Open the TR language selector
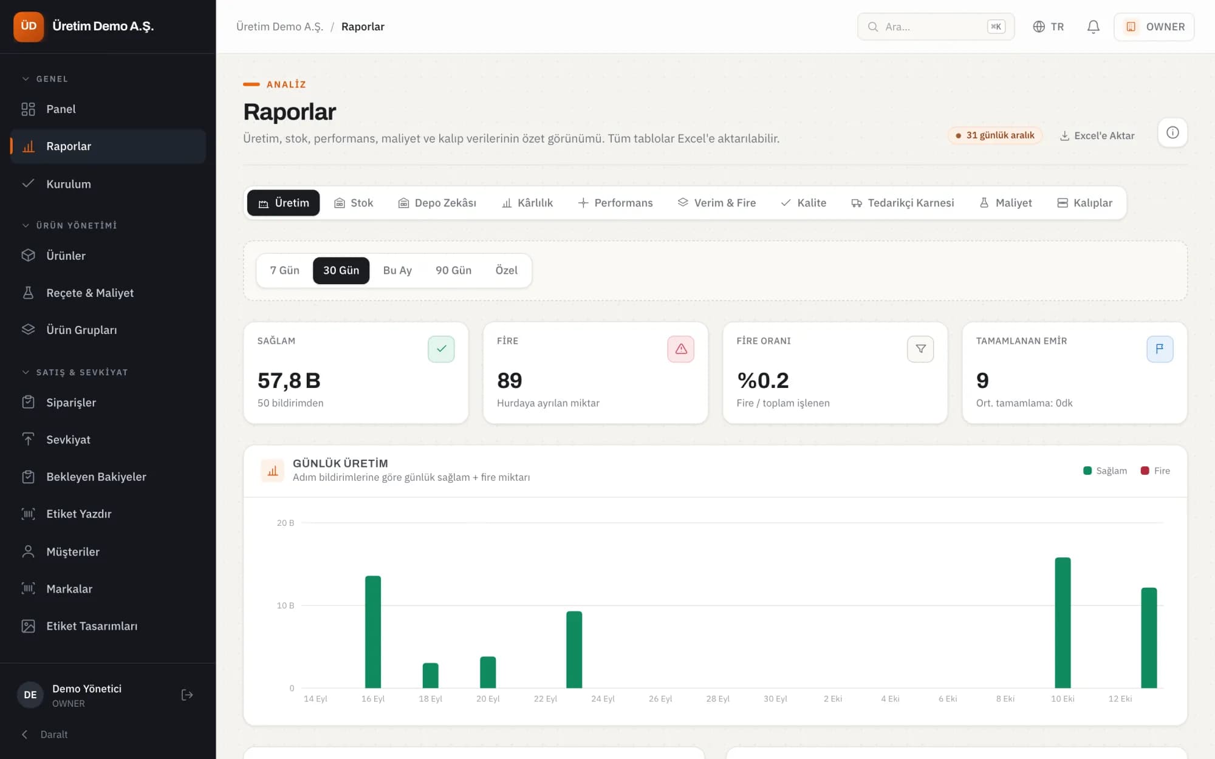The width and height of the screenshot is (1215, 759). click(1049, 27)
